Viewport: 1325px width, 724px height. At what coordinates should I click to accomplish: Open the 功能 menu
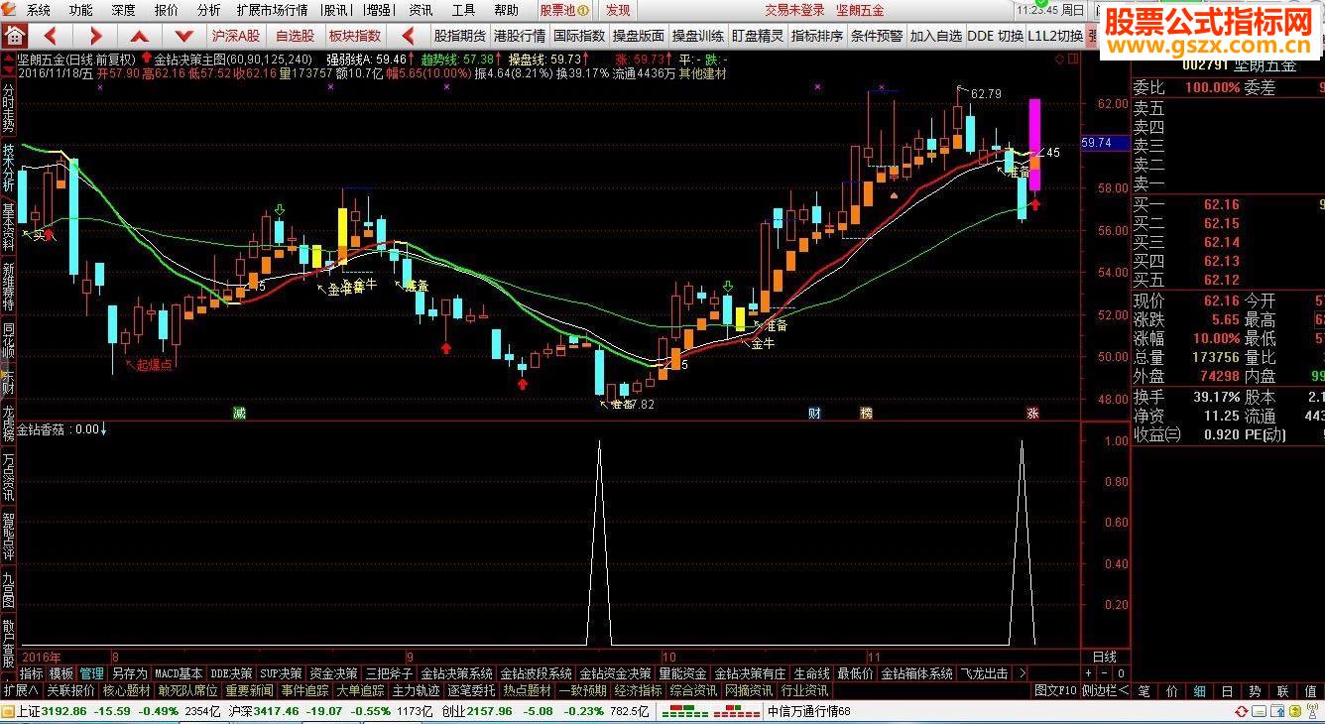click(81, 10)
